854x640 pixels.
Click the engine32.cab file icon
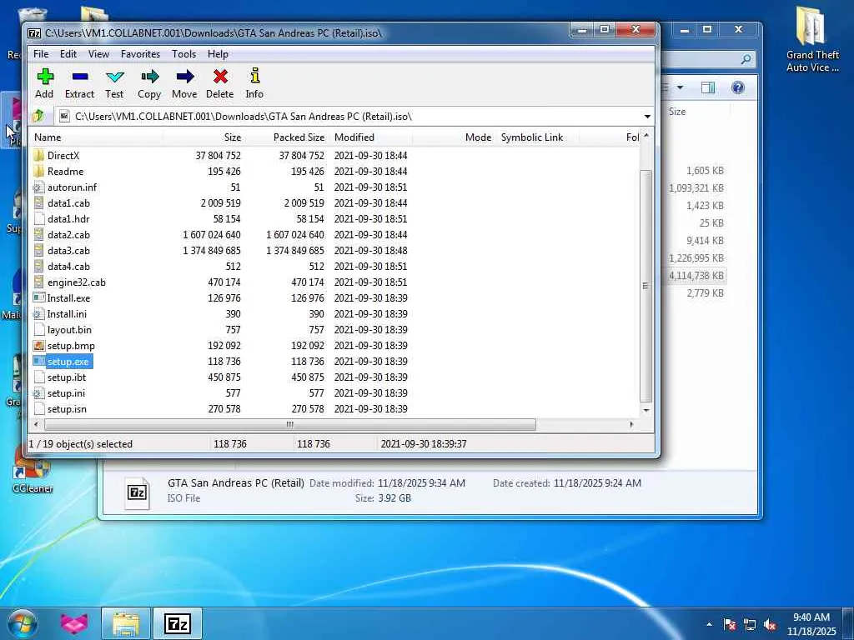(x=38, y=282)
